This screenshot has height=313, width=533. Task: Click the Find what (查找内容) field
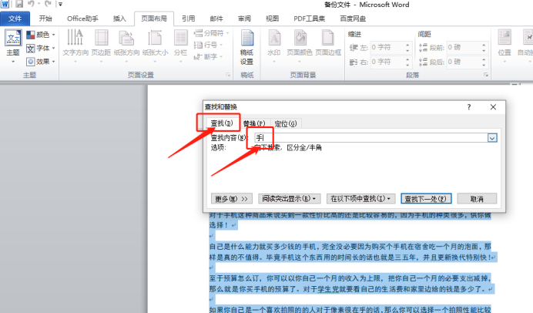(370, 138)
